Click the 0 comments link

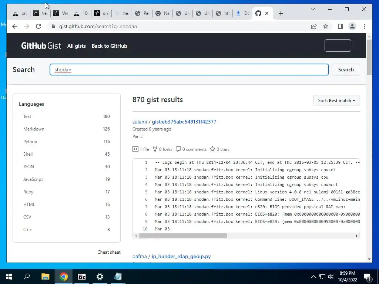click(191, 149)
